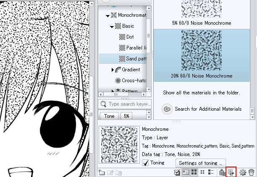Paste the selected material onto canvas
This screenshot has width=257, height=177.
(x=222, y=172)
